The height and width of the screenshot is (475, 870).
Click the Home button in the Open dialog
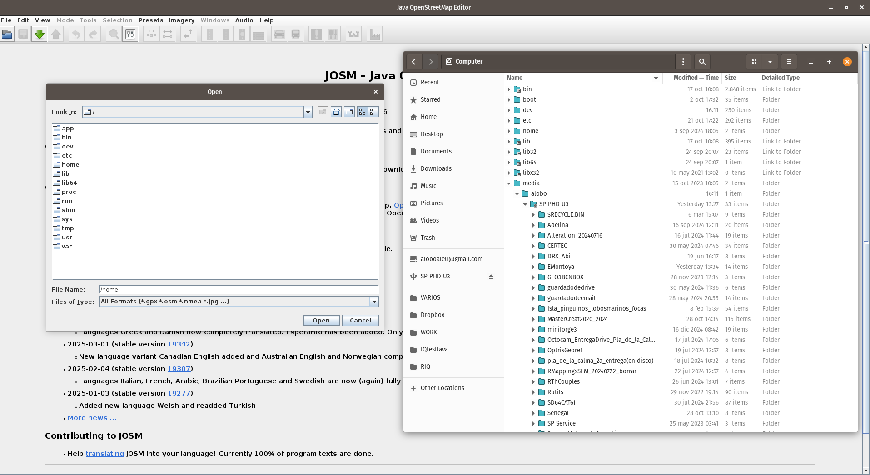coord(336,112)
